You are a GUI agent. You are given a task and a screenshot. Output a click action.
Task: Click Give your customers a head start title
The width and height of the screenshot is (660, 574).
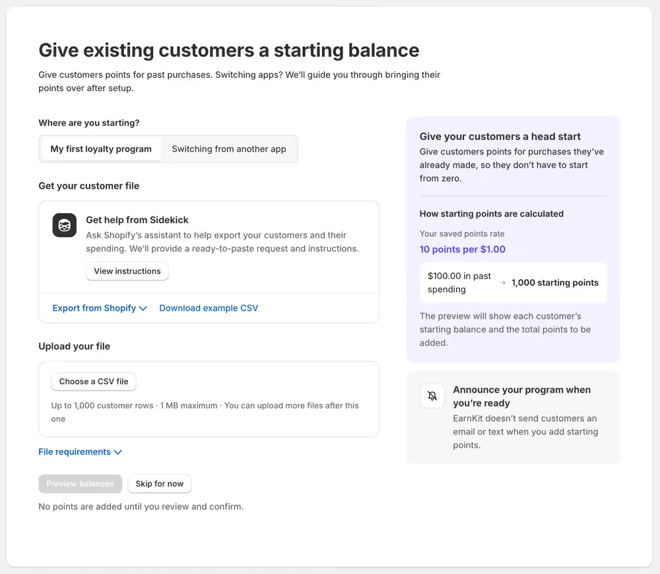point(500,137)
